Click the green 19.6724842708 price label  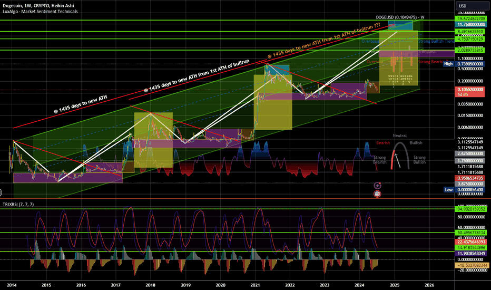[x=471, y=19]
